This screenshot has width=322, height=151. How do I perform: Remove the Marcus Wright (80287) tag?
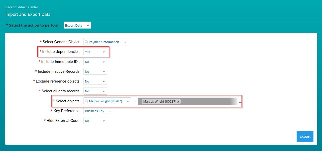point(178,101)
